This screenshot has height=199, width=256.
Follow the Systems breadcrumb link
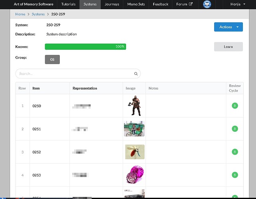click(38, 14)
